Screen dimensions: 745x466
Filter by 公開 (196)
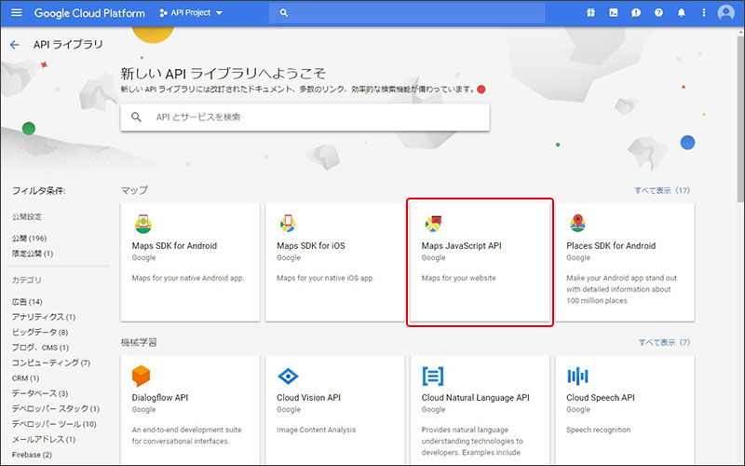30,239
